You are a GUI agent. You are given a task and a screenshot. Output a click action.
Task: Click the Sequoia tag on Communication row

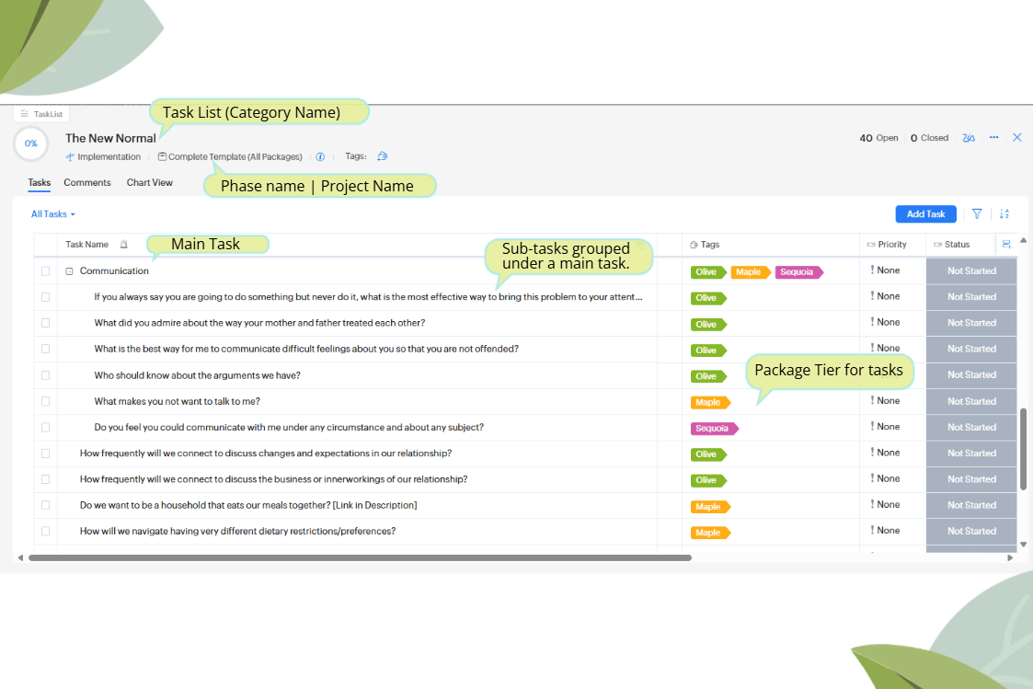click(798, 272)
